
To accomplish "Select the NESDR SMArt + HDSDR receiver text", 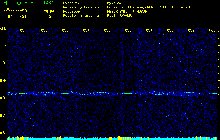I will tap(127, 12).
